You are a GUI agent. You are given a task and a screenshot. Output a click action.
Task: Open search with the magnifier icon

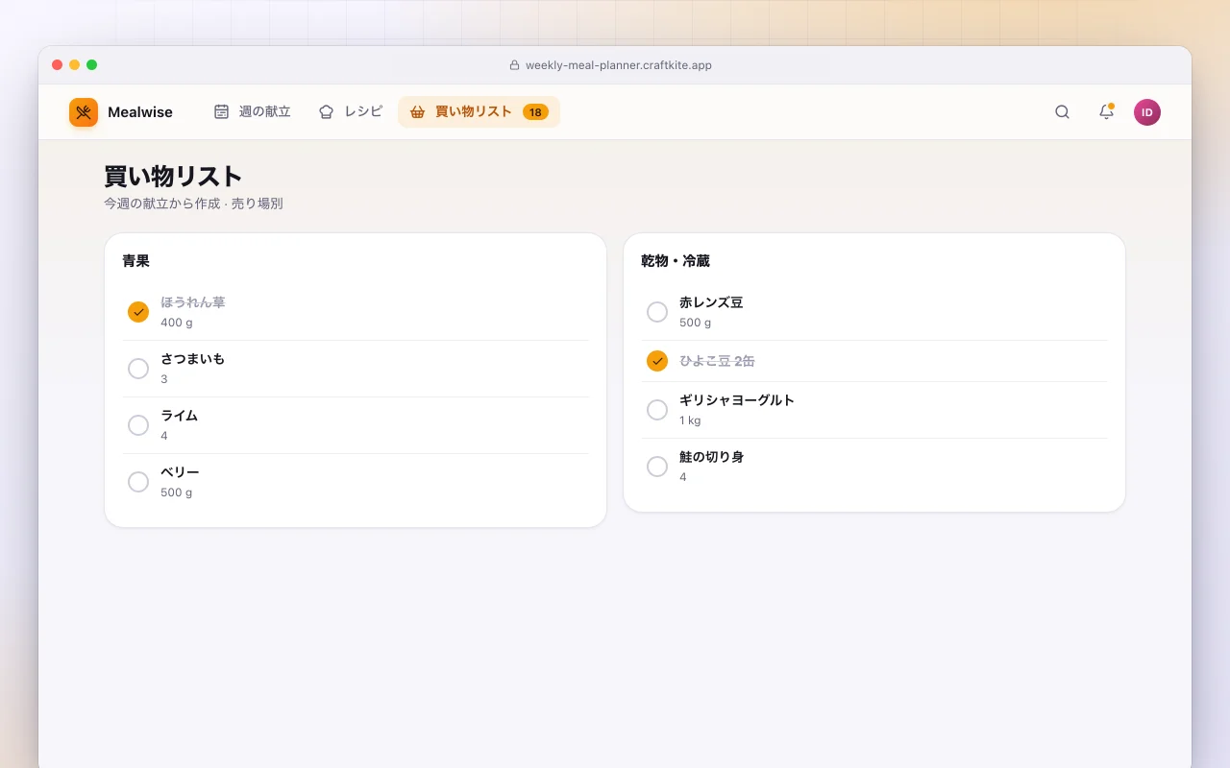click(x=1062, y=112)
